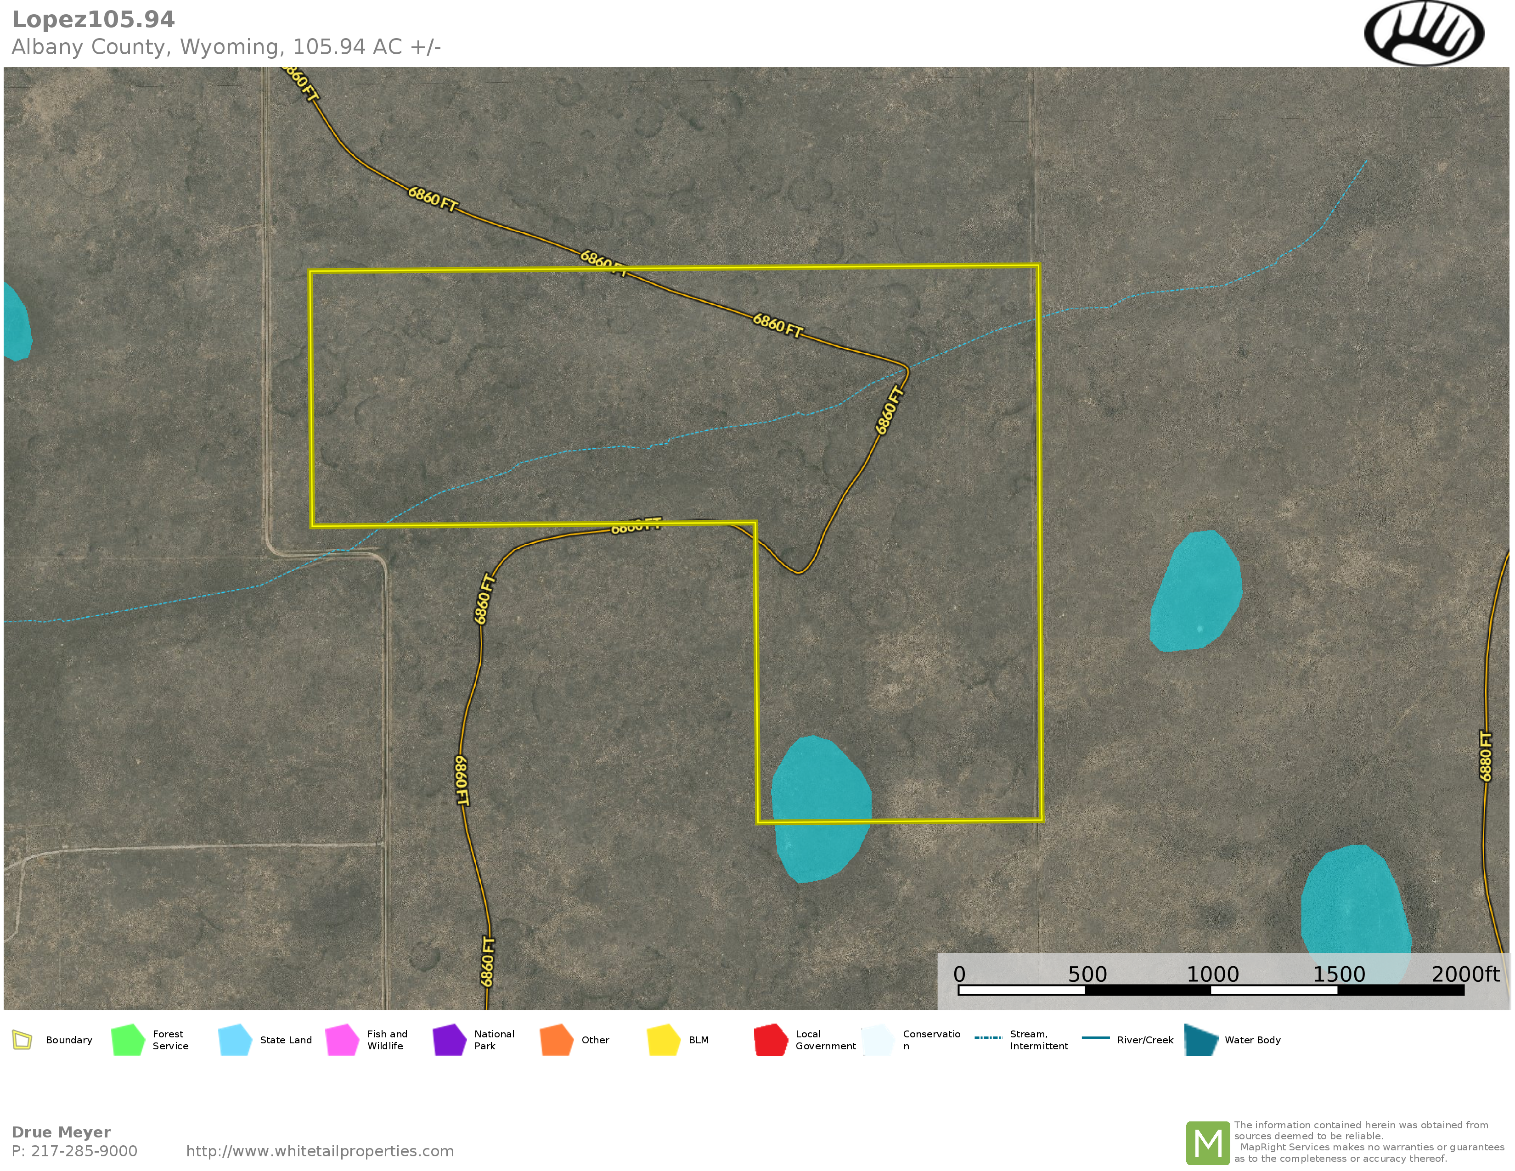Click the State Land blue legend icon
Screen dimensions: 1515x1171
point(235,1040)
